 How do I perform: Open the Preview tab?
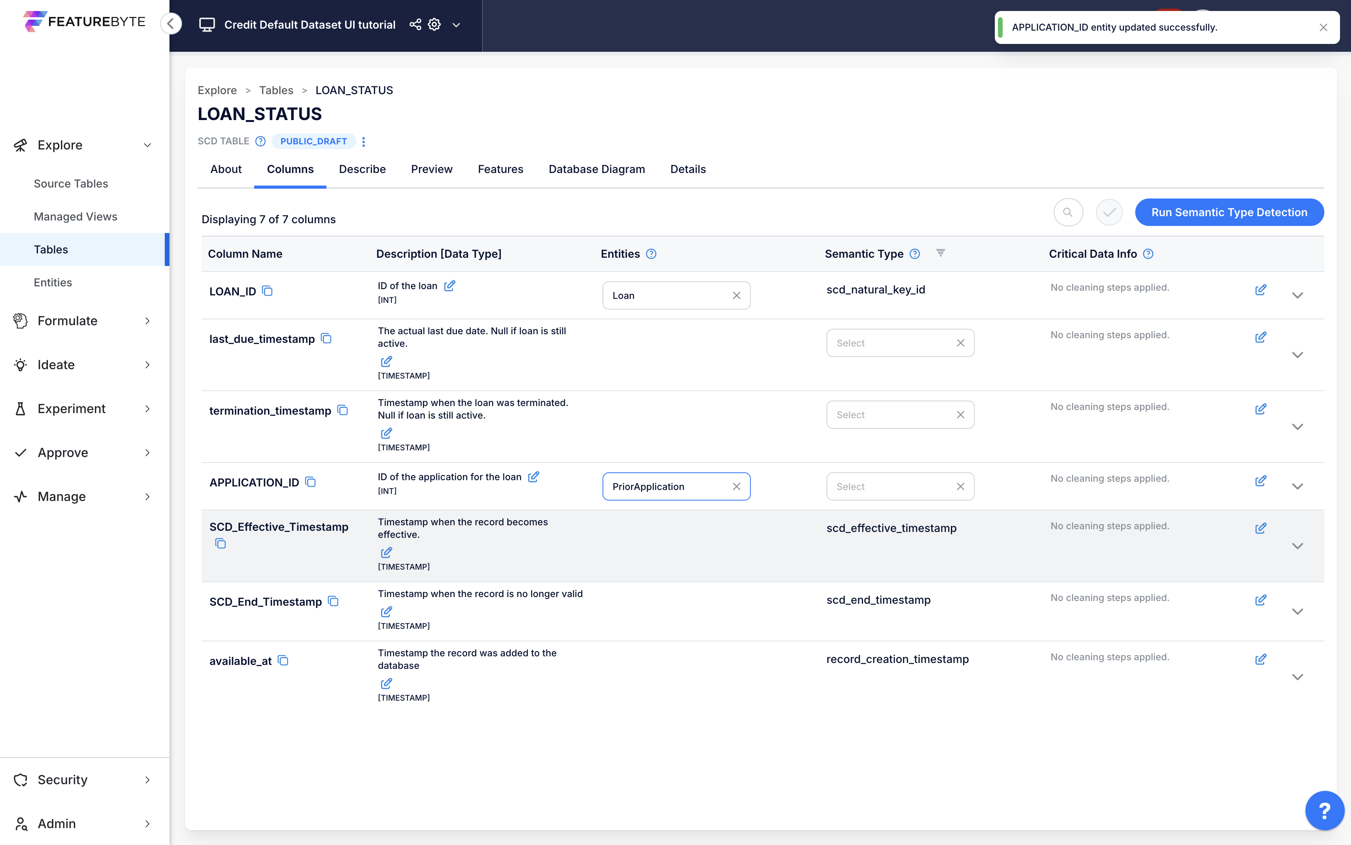432,169
